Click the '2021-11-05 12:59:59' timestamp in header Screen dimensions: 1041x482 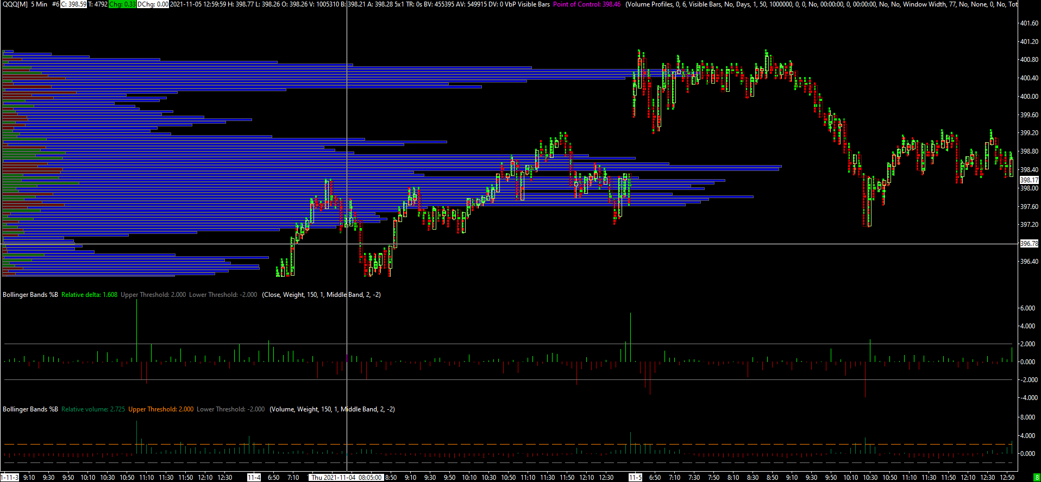pyautogui.click(x=198, y=4)
